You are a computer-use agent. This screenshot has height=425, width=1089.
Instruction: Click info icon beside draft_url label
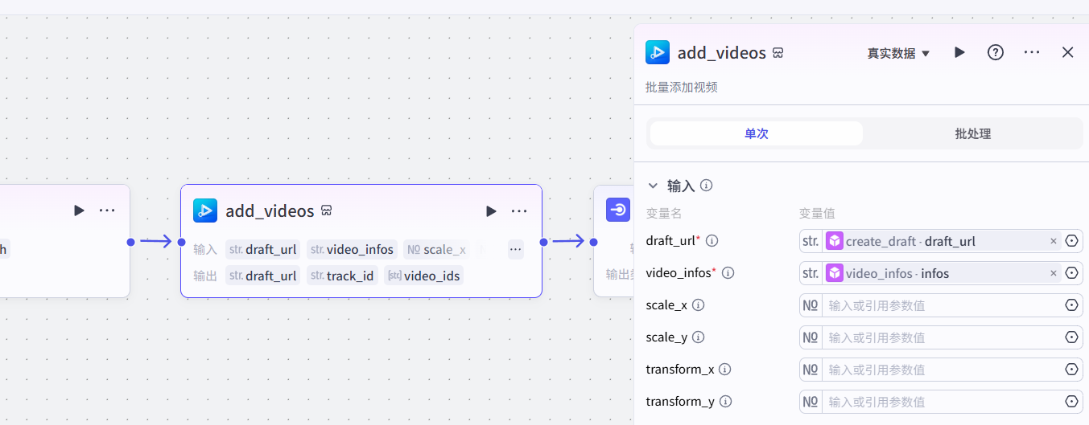point(712,241)
